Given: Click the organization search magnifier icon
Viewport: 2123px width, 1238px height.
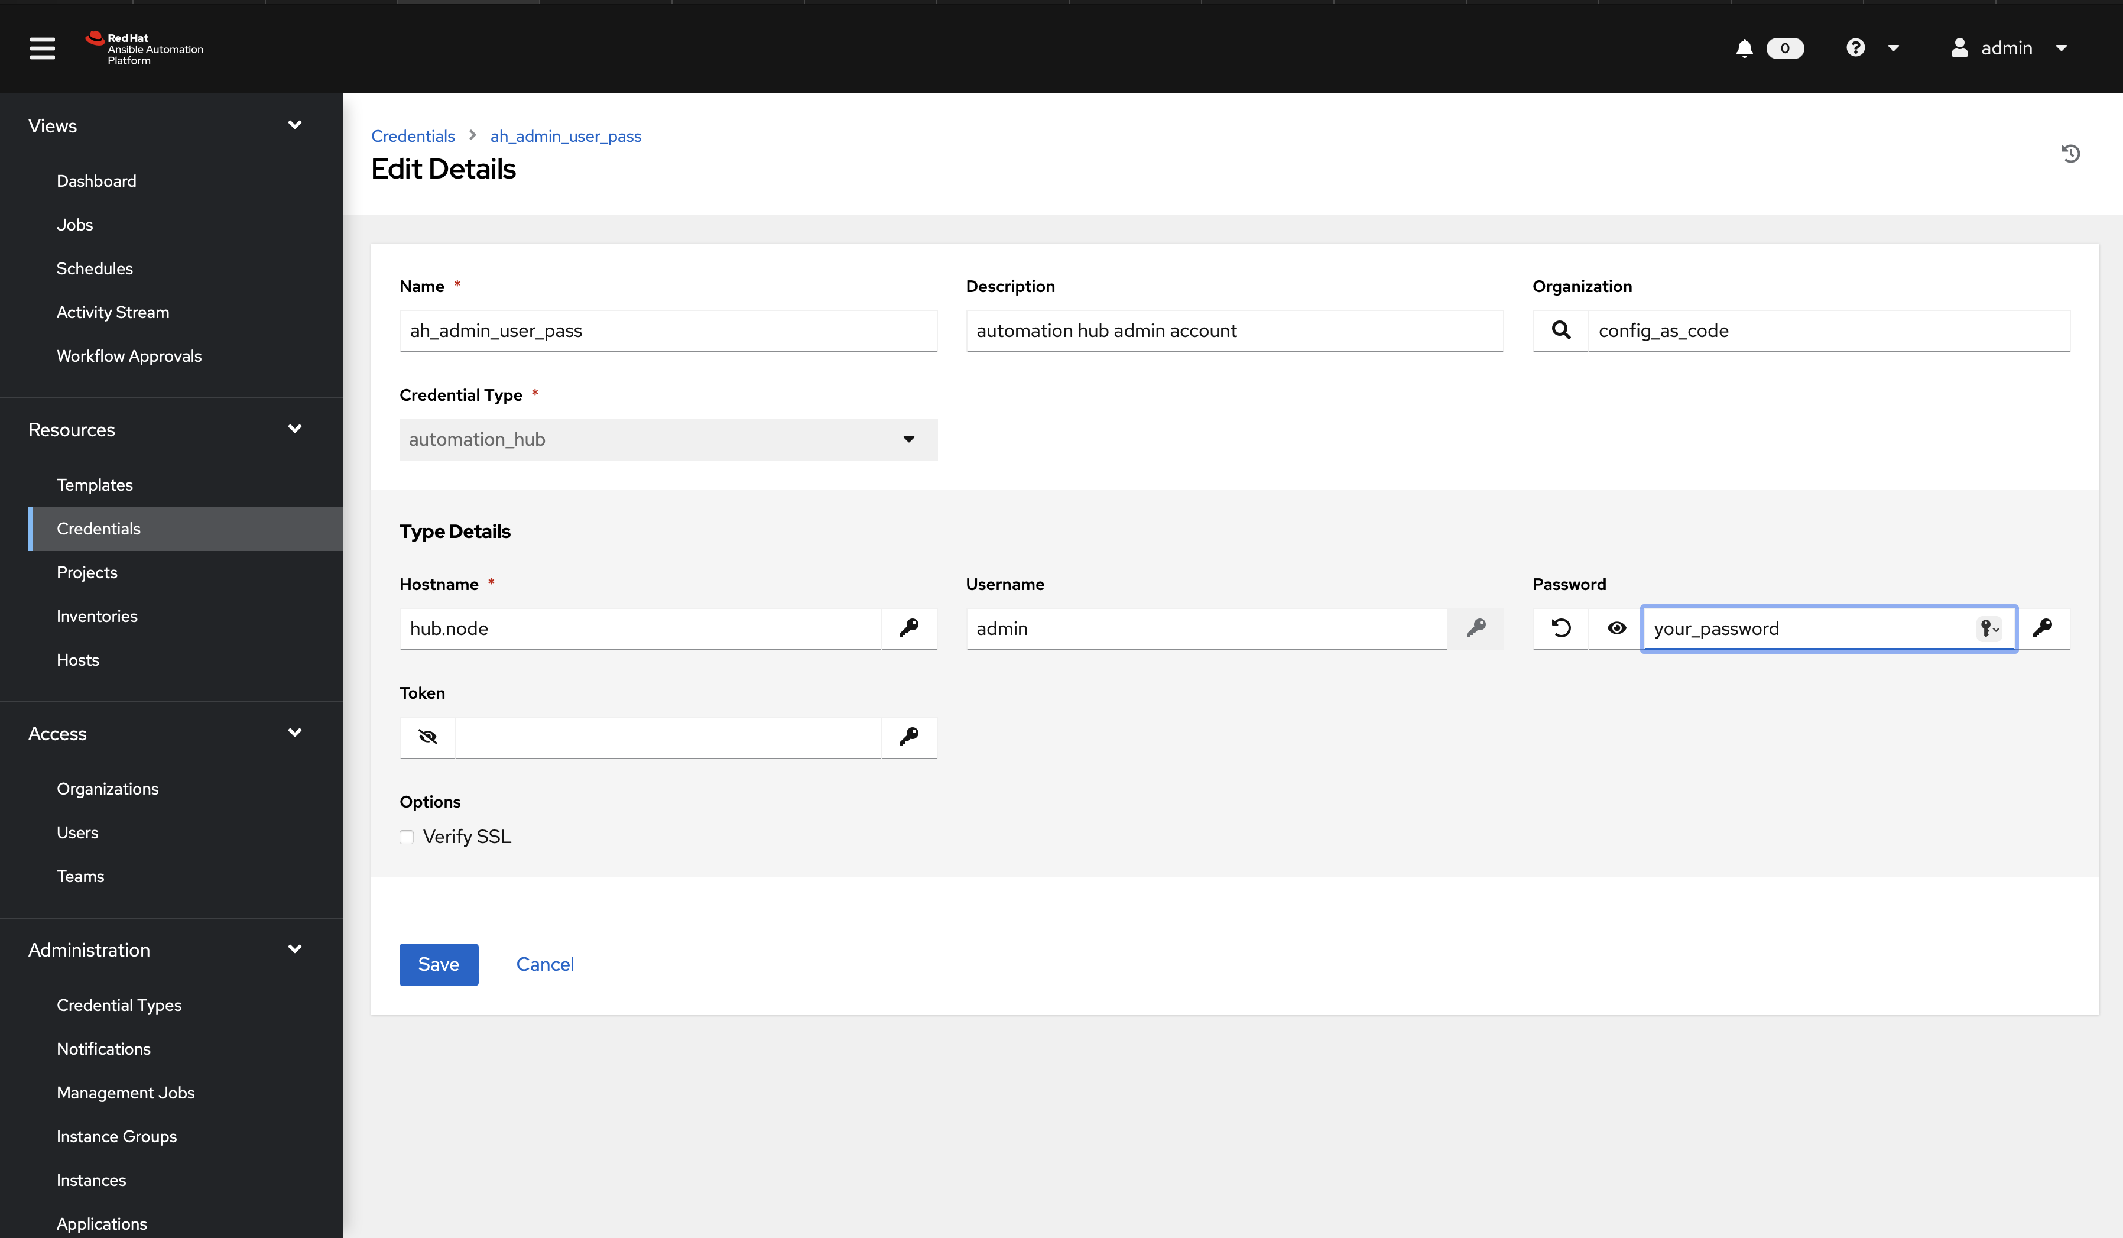Looking at the screenshot, I should [x=1562, y=330].
